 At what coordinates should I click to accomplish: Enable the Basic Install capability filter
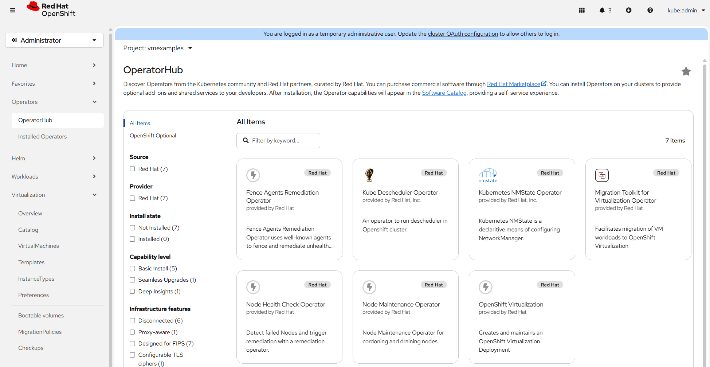coord(133,269)
